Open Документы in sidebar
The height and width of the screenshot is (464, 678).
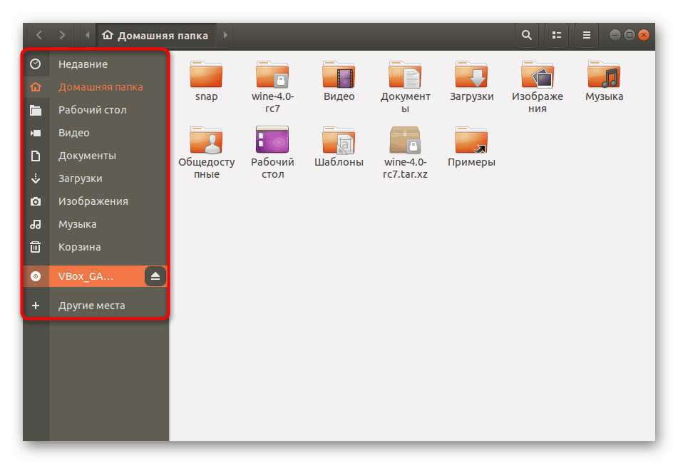point(96,156)
